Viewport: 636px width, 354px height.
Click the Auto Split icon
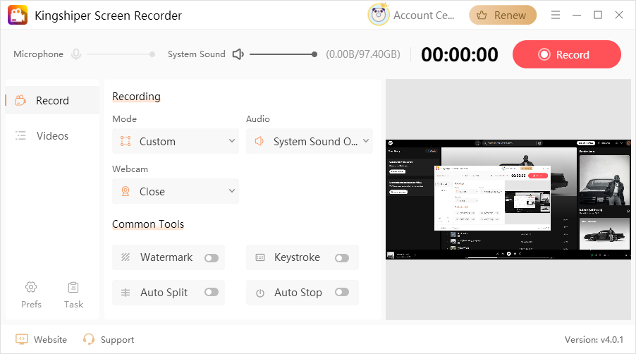[126, 293]
